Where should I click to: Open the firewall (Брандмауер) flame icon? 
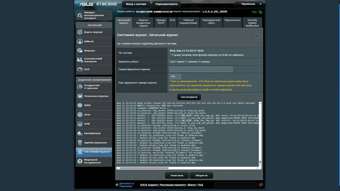80,133
